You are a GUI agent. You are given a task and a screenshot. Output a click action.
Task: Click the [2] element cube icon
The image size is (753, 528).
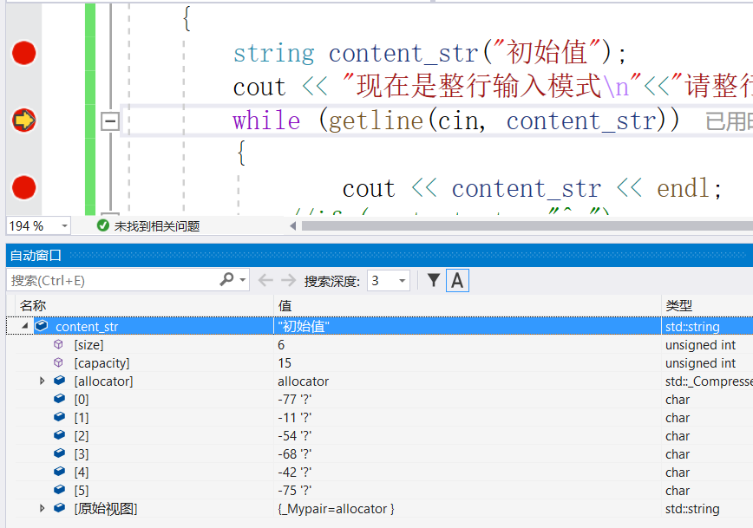pyautogui.click(x=59, y=435)
